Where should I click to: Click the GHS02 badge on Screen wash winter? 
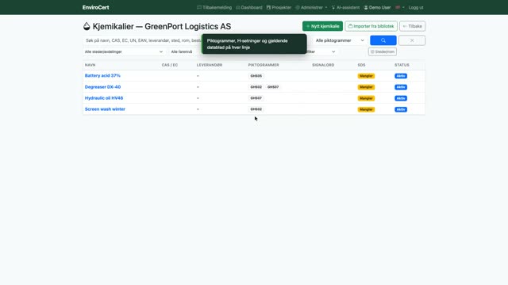[x=256, y=109]
